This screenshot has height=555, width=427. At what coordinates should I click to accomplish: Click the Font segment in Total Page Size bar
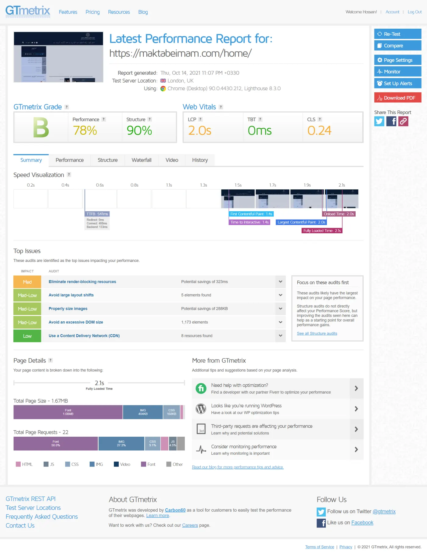[68, 412]
